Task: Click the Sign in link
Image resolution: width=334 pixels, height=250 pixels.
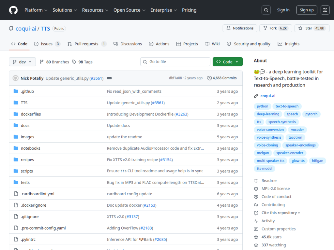Action: tap(283, 10)
